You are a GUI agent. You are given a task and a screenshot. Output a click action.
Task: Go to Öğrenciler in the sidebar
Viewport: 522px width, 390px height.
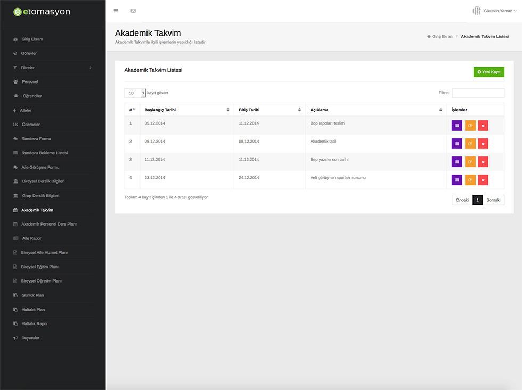(x=32, y=96)
